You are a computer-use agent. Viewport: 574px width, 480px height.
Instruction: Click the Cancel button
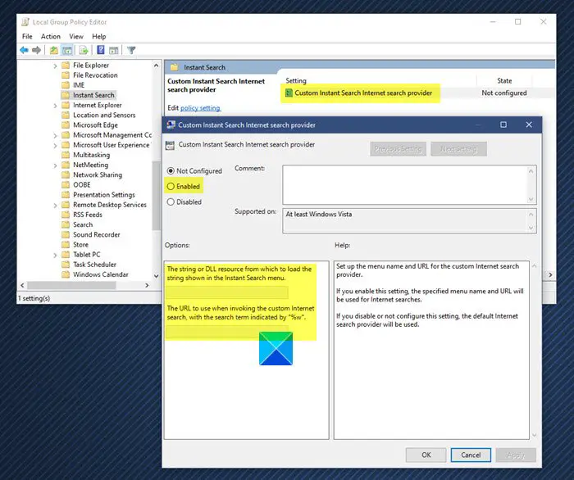coord(471,455)
